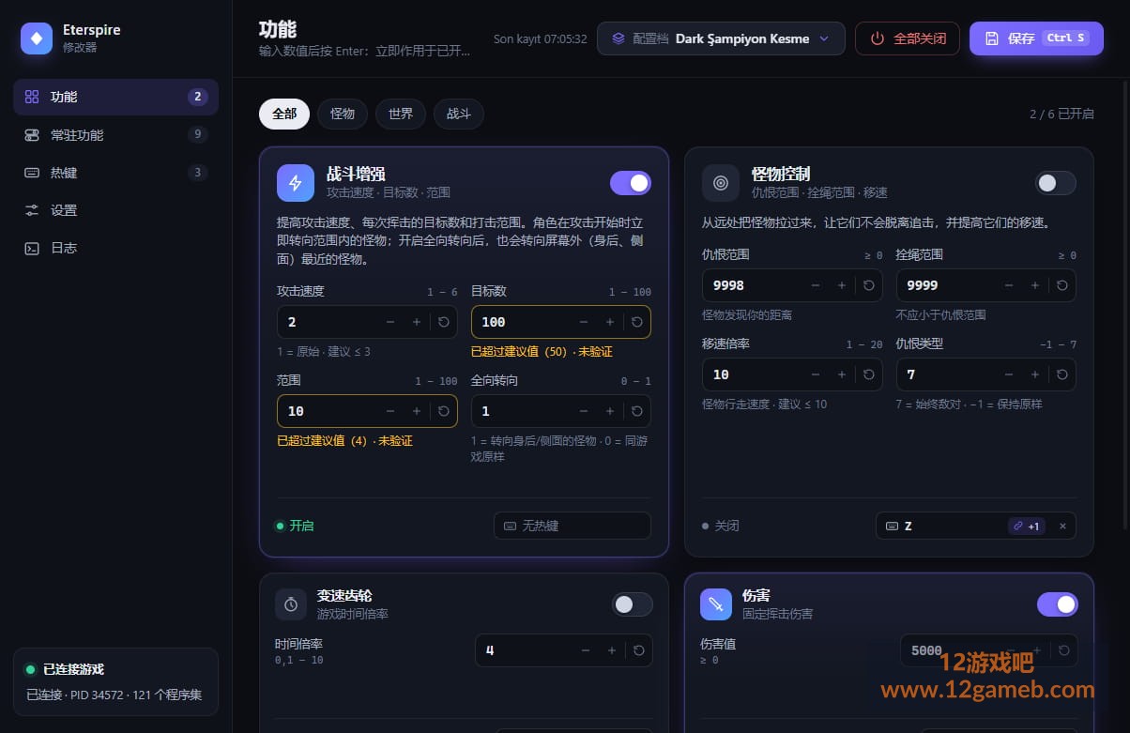Reset the 全向转向 value to default

tap(637, 411)
